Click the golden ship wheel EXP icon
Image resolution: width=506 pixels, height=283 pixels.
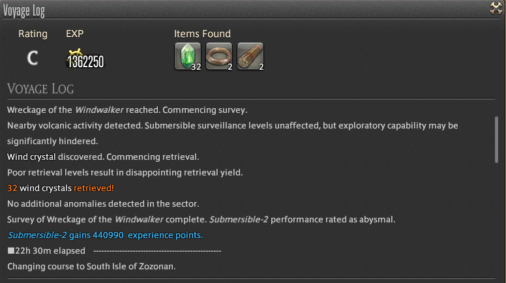click(76, 53)
